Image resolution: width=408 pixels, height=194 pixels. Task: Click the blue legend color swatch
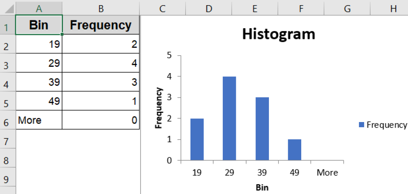click(361, 125)
